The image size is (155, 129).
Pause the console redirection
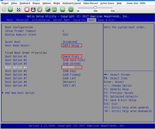[x=10, y=10]
